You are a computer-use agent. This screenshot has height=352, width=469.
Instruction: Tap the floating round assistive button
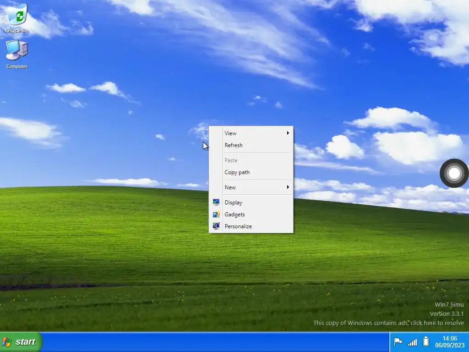tap(454, 173)
